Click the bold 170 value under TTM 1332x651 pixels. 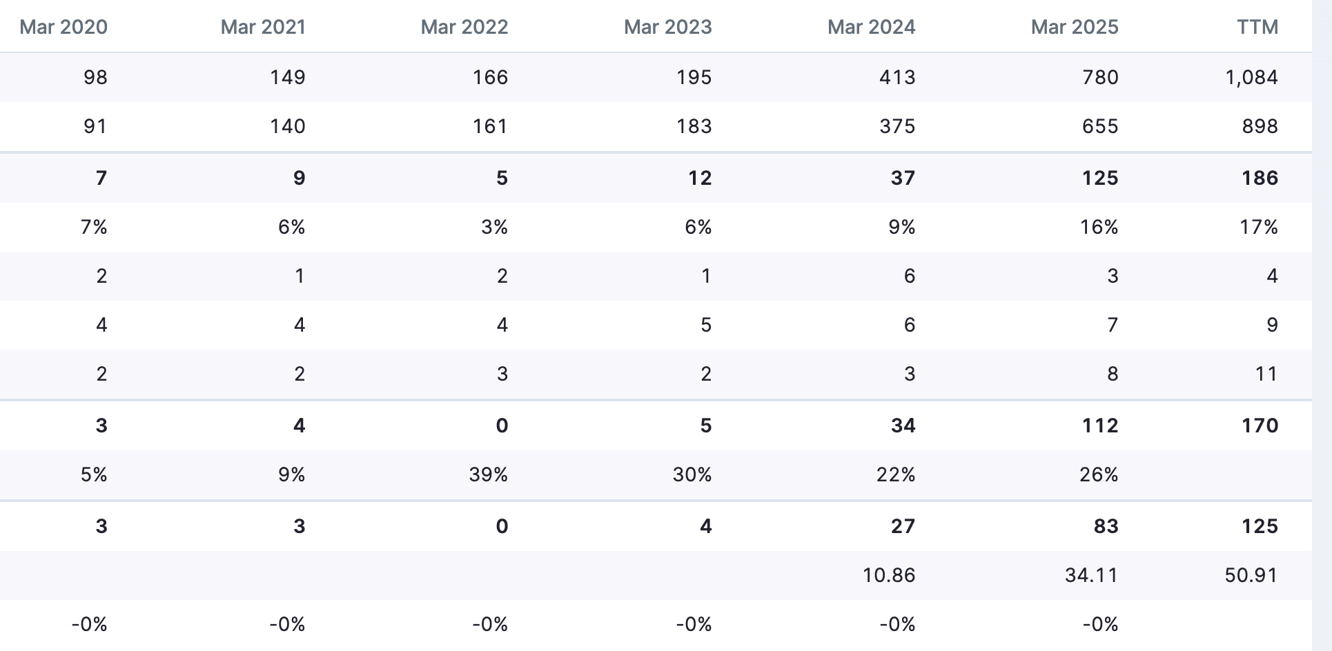1260,425
